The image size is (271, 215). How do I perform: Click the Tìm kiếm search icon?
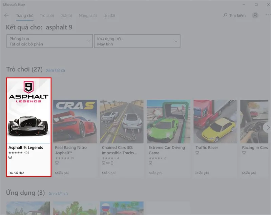pos(225,16)
